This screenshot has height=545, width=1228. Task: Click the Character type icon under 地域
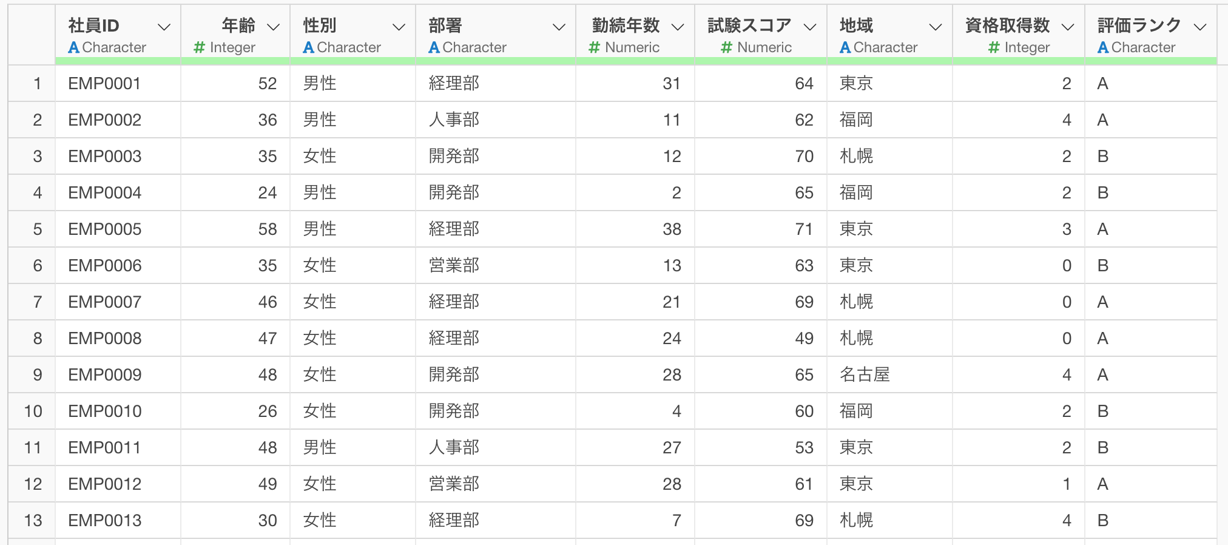click(845, 47)
